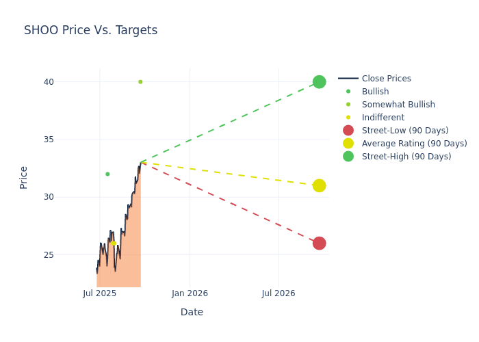Click the Street-Low (90 Days) legend marker
Image resolution: width=479 pixels, height=342 pixels.
(x=348, y=131)
